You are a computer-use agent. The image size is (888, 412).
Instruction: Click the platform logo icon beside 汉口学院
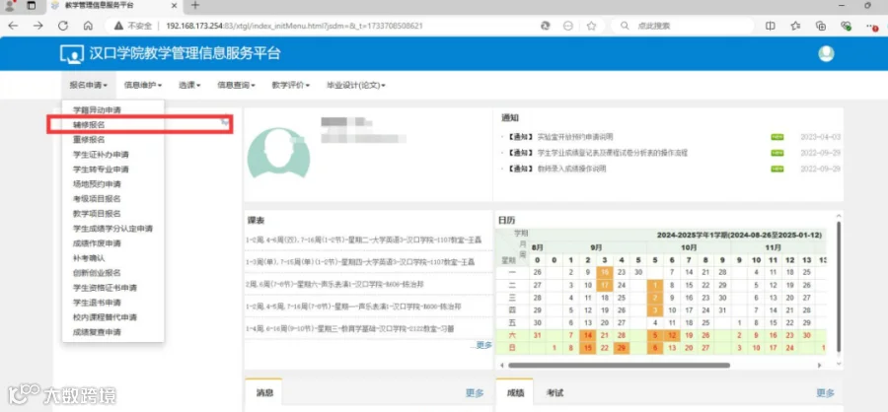point(72,54)
